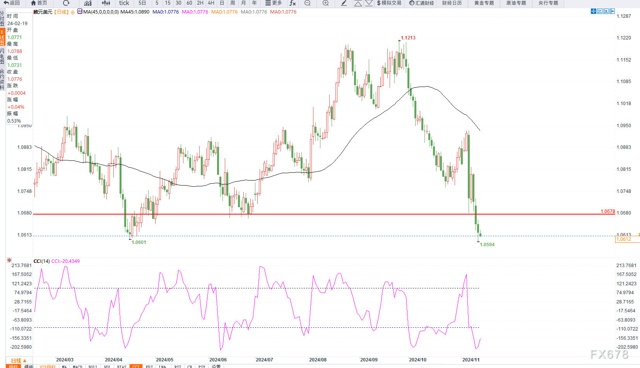Click the orange circle icon beside 日线 title

tap(73, 12)
